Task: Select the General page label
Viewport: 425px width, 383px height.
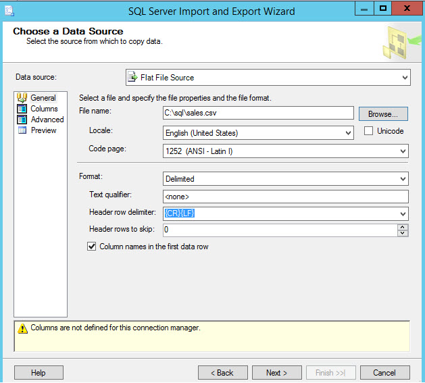Action: [43, 98]
